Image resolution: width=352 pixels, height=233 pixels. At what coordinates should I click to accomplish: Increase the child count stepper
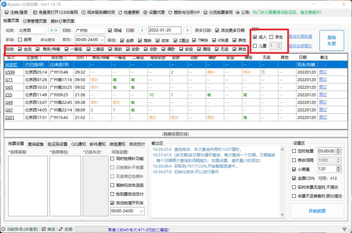[x=279, y=44]
